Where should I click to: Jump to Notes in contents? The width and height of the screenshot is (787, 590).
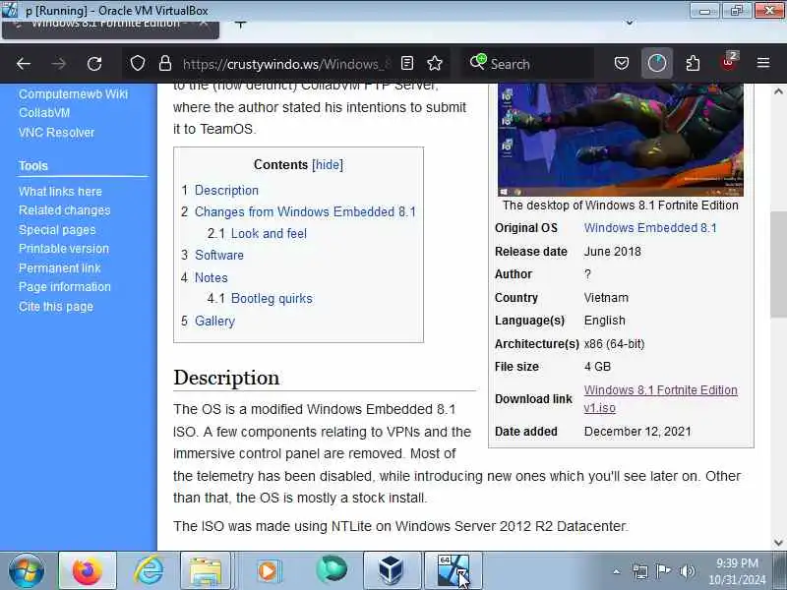[x=211, y=277]
